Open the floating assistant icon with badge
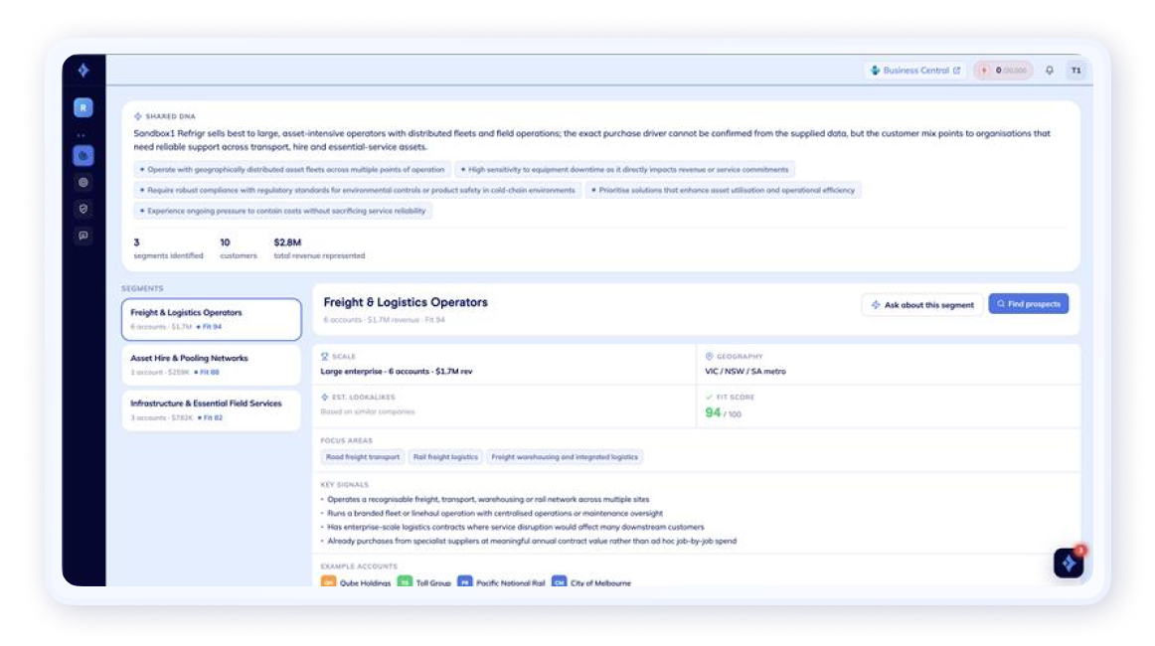 pyautogui.click(x=1069, y=563)
